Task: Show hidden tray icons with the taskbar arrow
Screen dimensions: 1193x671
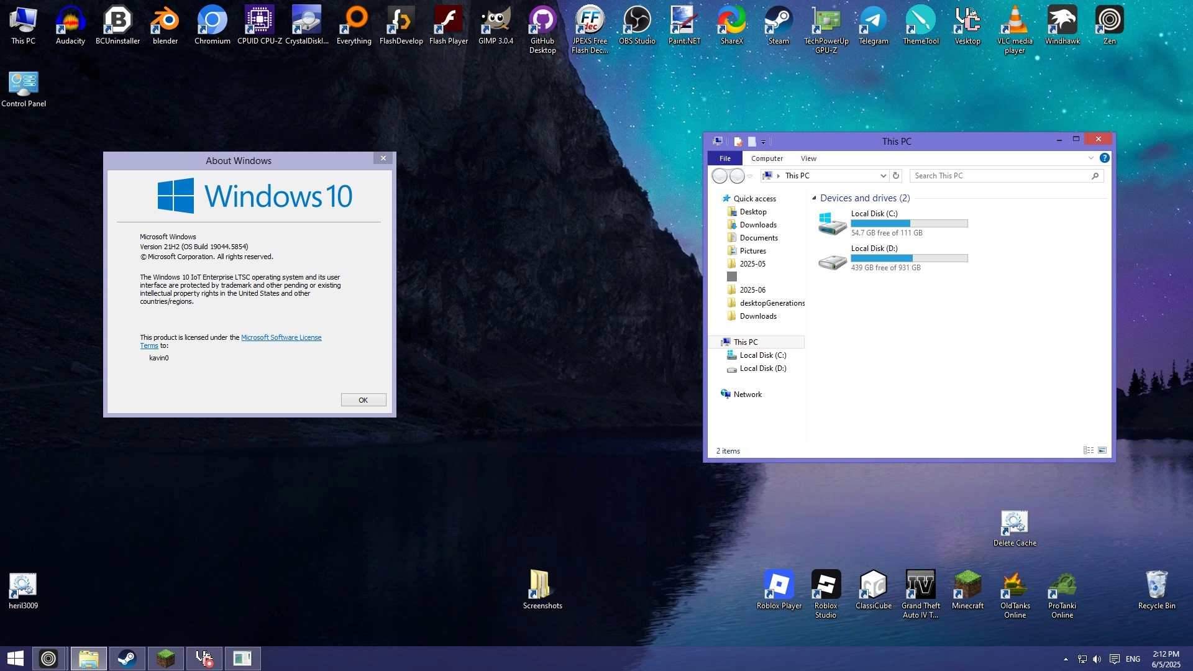Action: (1066, 659)
